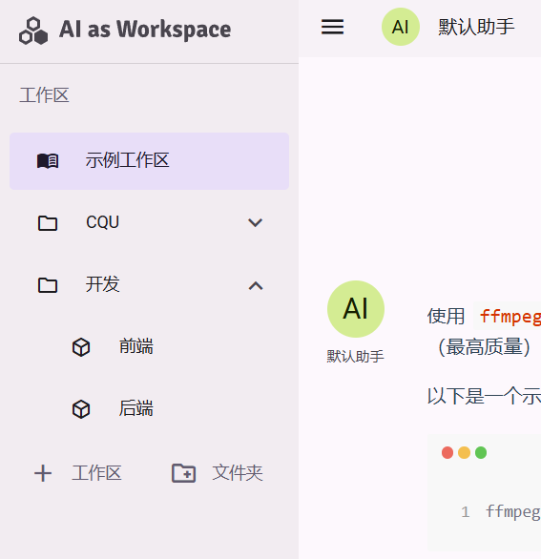Select the 开发 folder label
541x559 pixels.
click(x=103, y=284)
